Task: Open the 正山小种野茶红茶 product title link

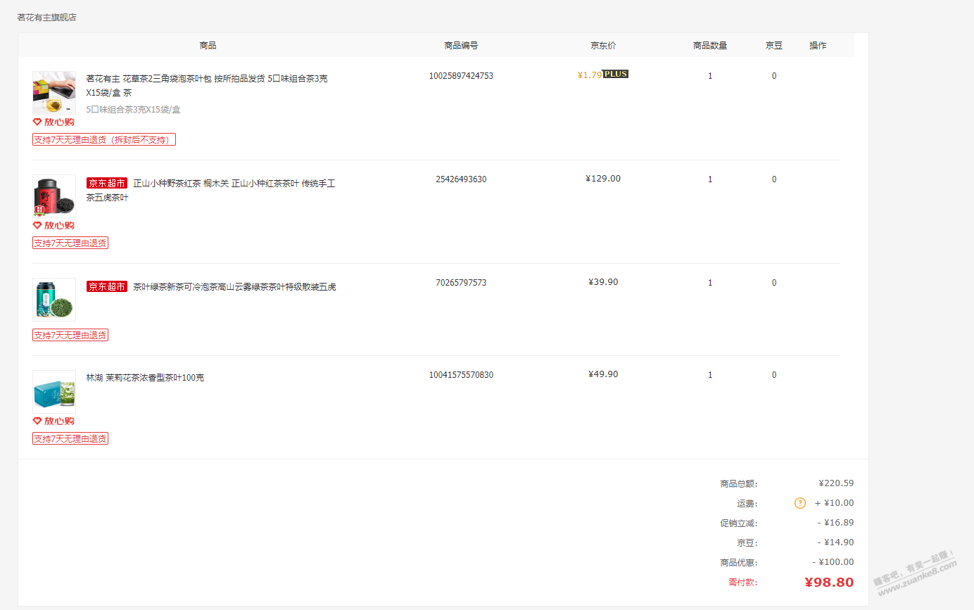Action: click(211, 190)
